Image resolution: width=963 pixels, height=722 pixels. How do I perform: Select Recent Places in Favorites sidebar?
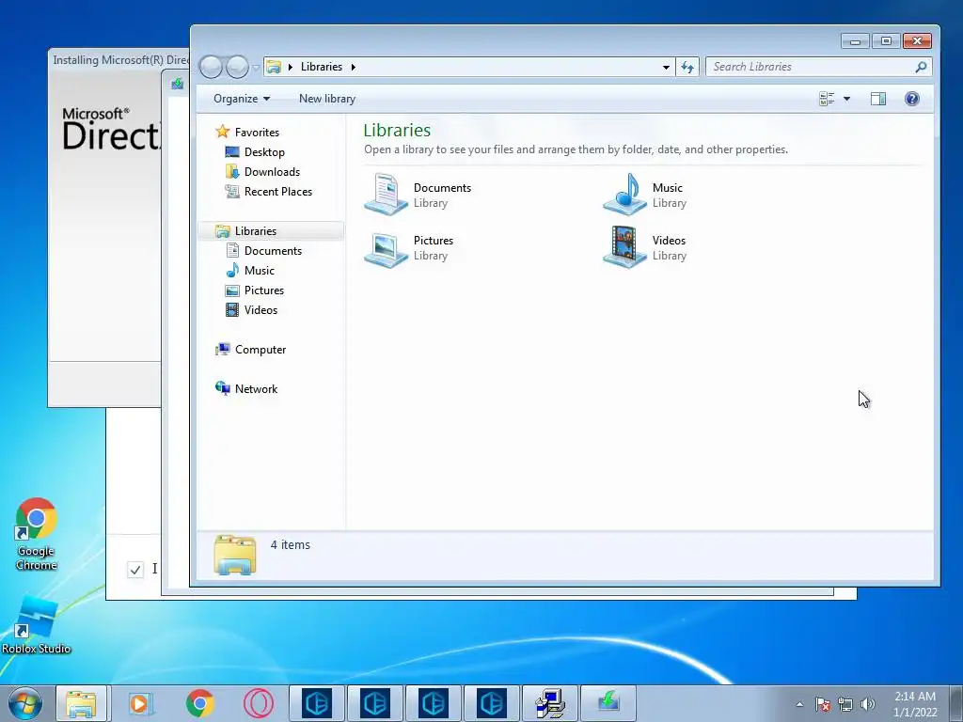click(278, 192)
